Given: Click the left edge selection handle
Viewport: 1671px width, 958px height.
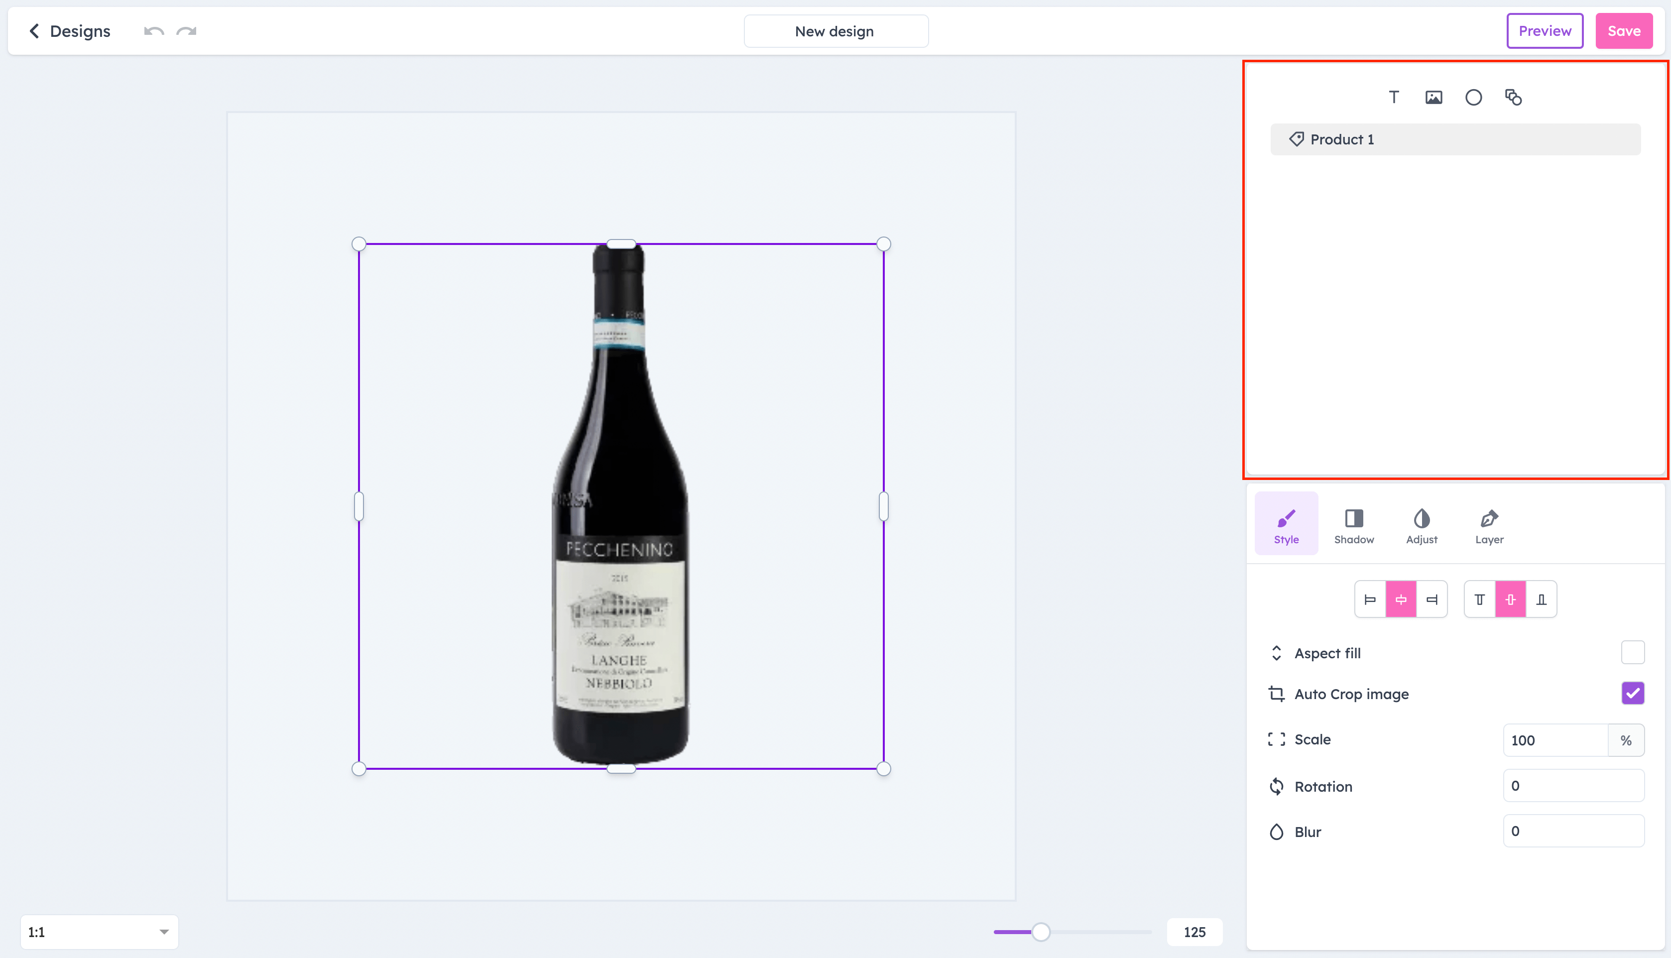Looking at the screenshot, I should coord(358,507).
